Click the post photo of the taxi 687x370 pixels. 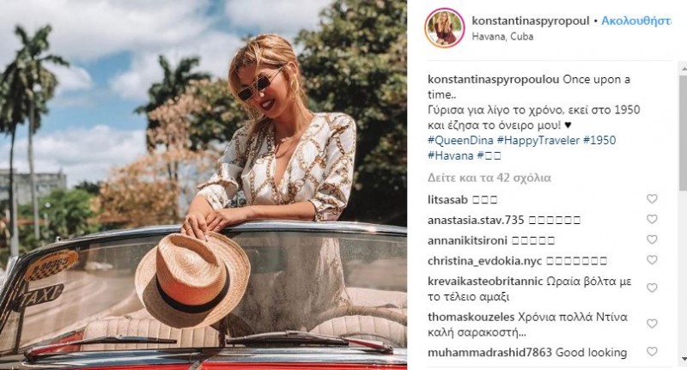coord(204,185)
